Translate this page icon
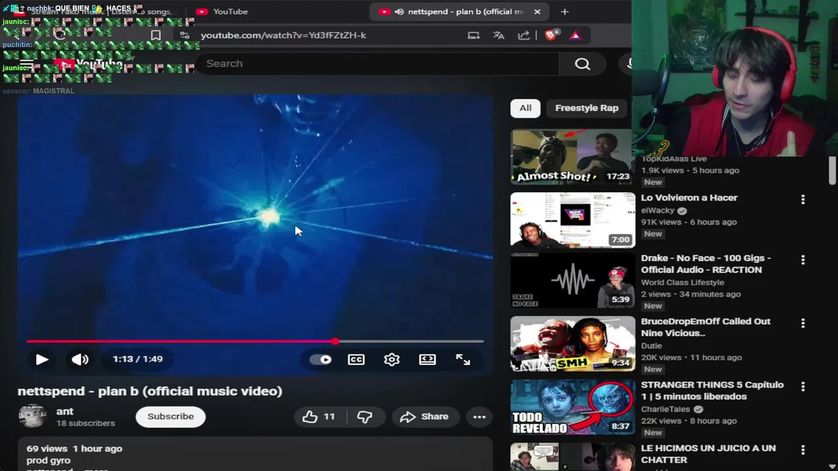Viewport: 838px width, 471px height. click(499, 35)
